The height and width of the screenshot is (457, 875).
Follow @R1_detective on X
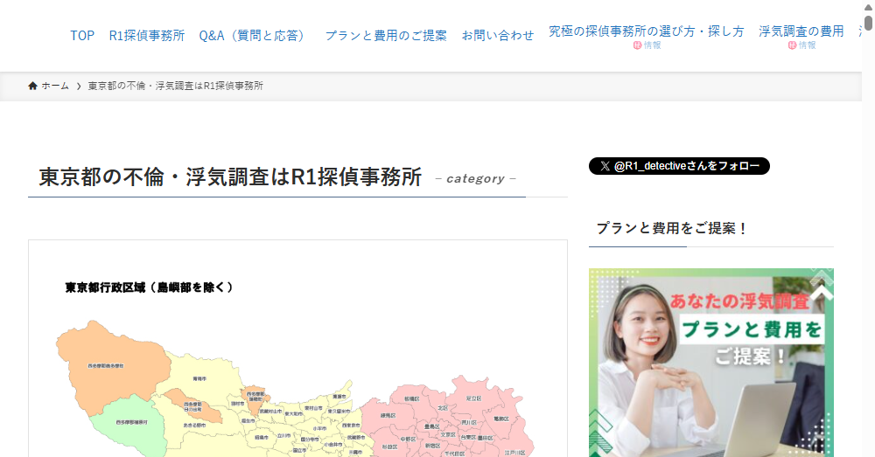click(x=679, y=166)
